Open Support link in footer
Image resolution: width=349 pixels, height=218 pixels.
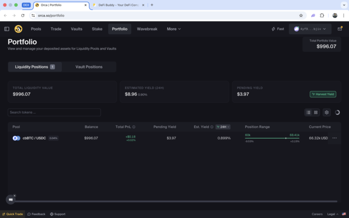(58, 214)
